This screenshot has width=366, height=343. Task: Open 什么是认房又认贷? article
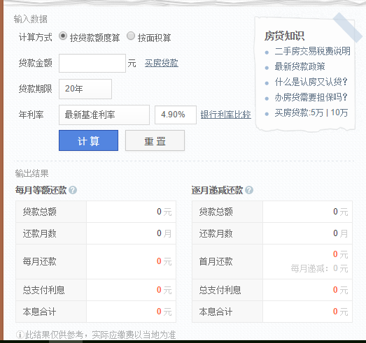[x=311, y=82]
